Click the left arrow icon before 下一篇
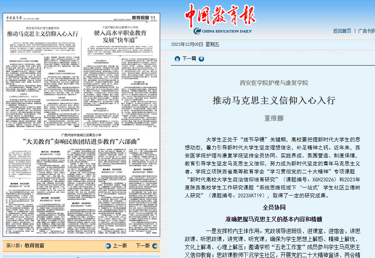 click(177, 59)
